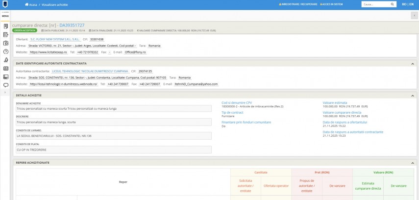This screenshot has width=419, height=200.
Task: Click the auction gavel sidebar icon
Action: pos(5,59)
